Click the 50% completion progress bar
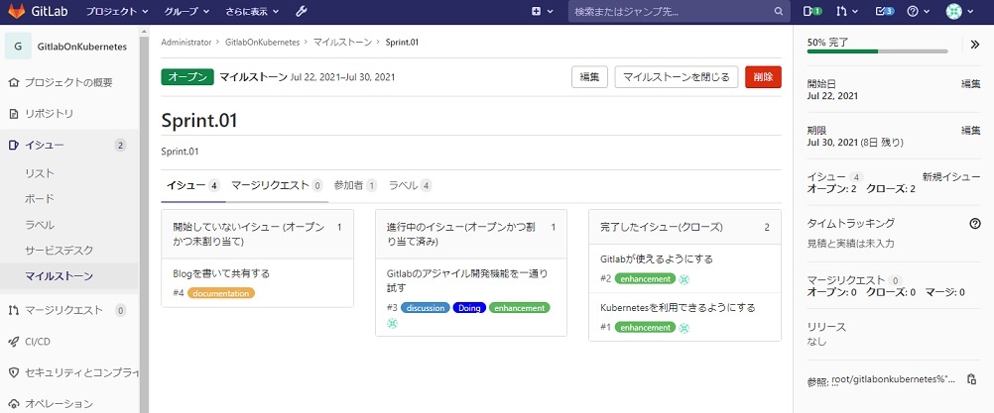The height and width of the screenshot is (413, 994). point(877,52)
